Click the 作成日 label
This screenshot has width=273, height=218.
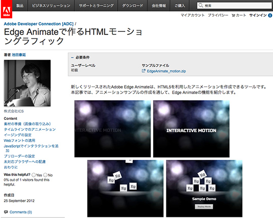coord(9,195)
